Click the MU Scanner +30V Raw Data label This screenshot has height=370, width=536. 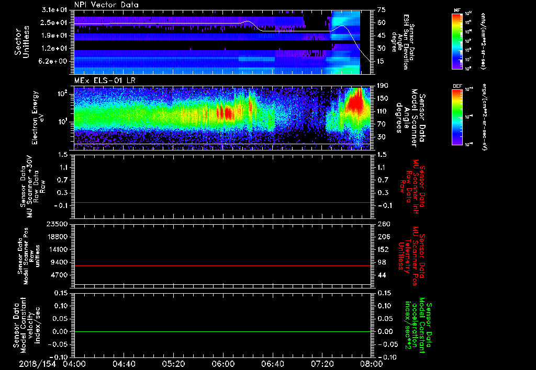[32, 187]
